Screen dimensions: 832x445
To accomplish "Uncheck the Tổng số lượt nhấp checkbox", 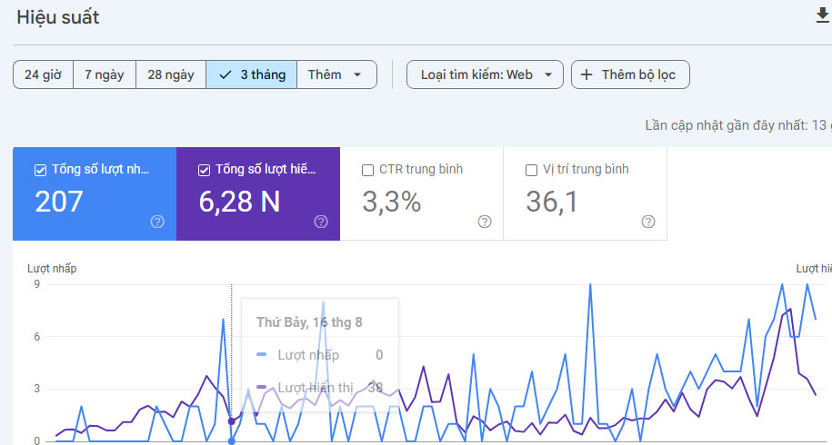I will [x=40, y=170].
